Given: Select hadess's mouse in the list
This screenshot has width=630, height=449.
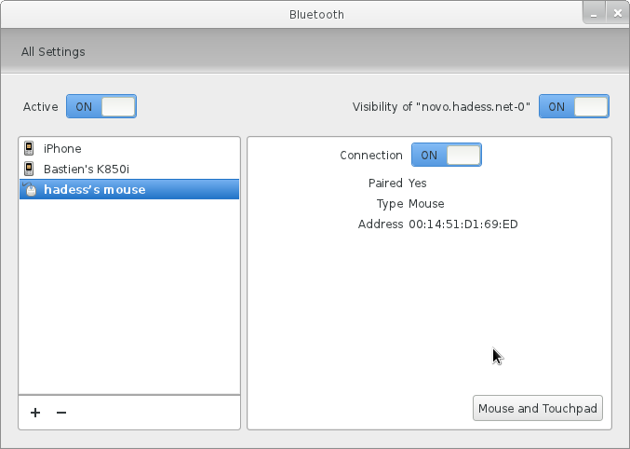Looking at the screenshot, I should pyautogui.click(x=129, y=189).
